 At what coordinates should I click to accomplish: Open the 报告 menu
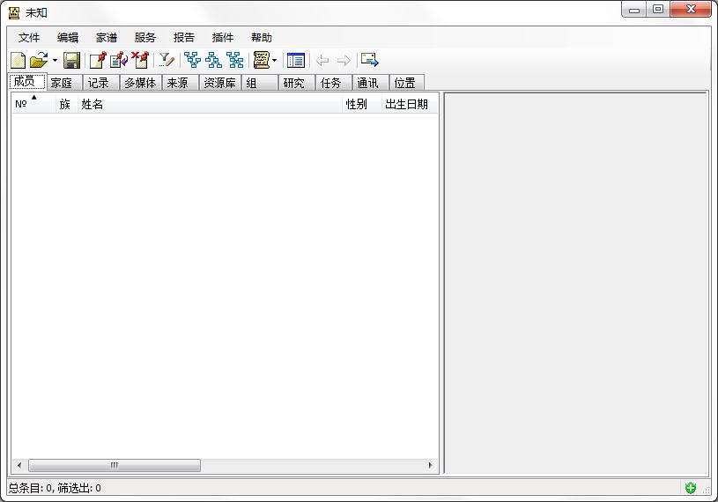(184, 38)
